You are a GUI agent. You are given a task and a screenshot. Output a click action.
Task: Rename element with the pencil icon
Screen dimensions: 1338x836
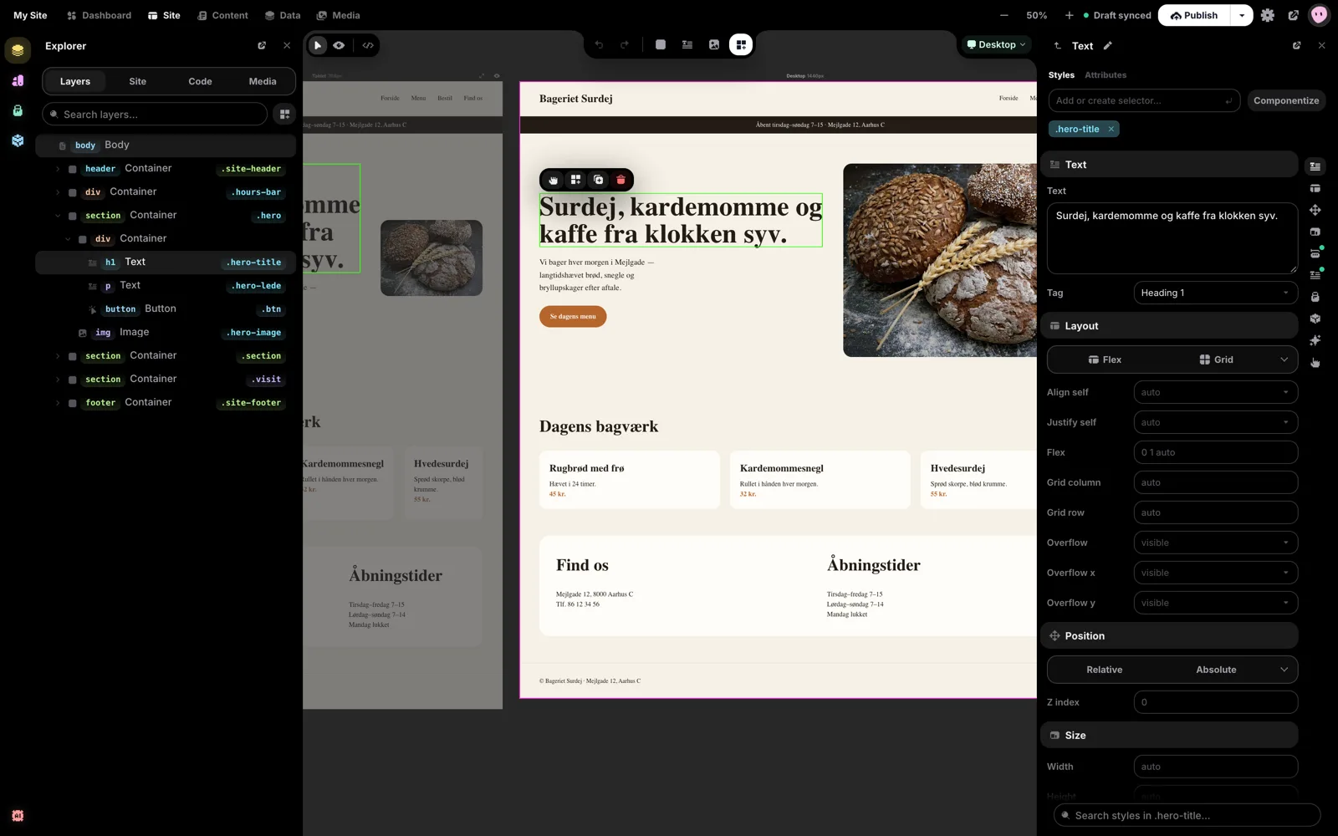tap(1108, 46)
